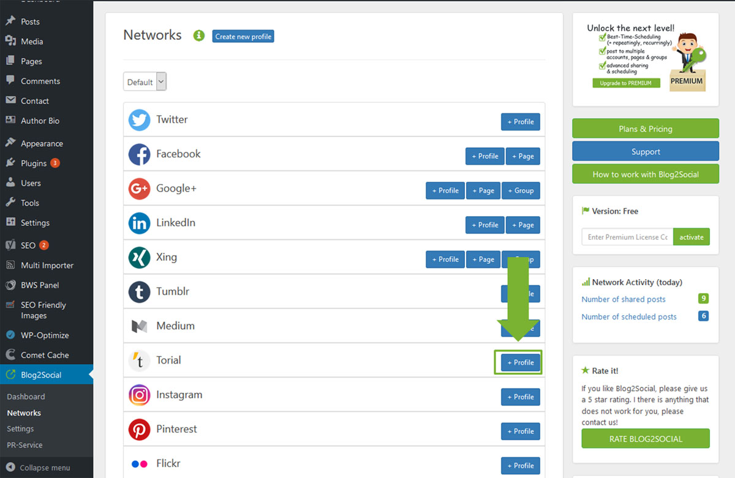Click the SEO Friendly Images icon
Screen dimensions: 735x478
click(10, 305)
